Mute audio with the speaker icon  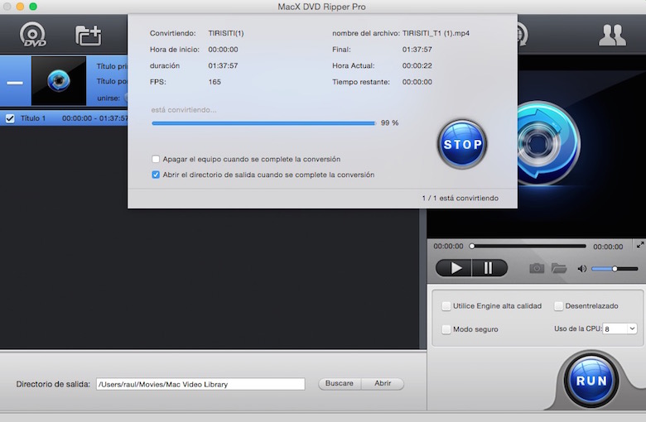pyautogui.click(x=581, y=269)
